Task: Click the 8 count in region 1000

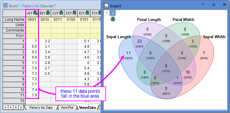Action: pyautogui.click(x=185, y=29)
